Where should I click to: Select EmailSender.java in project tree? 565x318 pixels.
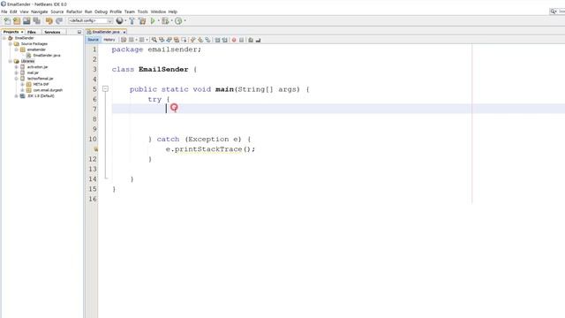click(x=47, y=56)
